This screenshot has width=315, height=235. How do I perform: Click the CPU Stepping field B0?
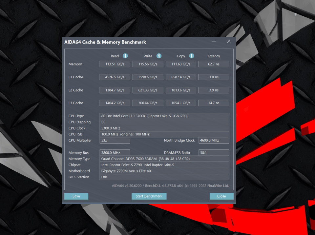(164, 122)
